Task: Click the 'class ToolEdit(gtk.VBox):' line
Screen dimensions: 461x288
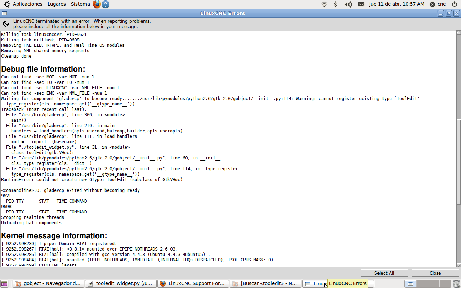Action: (42, 153)
